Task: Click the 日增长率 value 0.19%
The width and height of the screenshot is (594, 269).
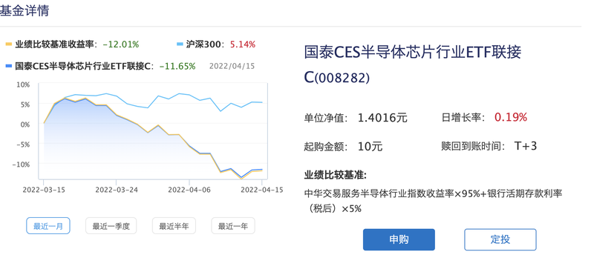Action: coord(511,117)
